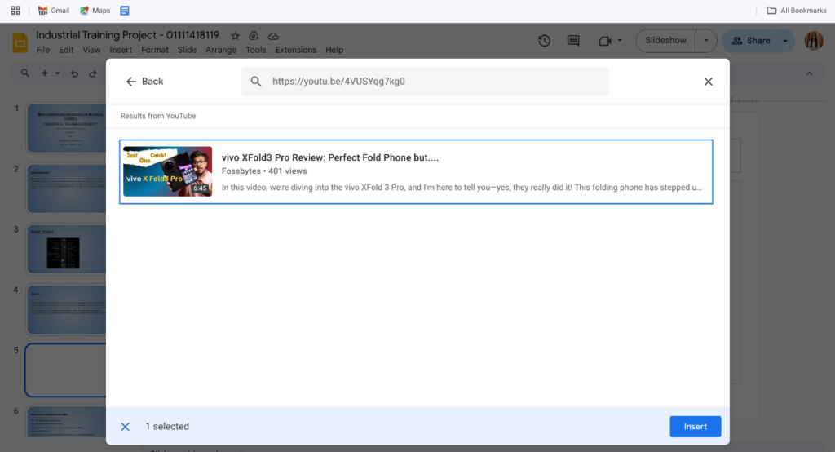Close the insert video dialog

[708, 82]
